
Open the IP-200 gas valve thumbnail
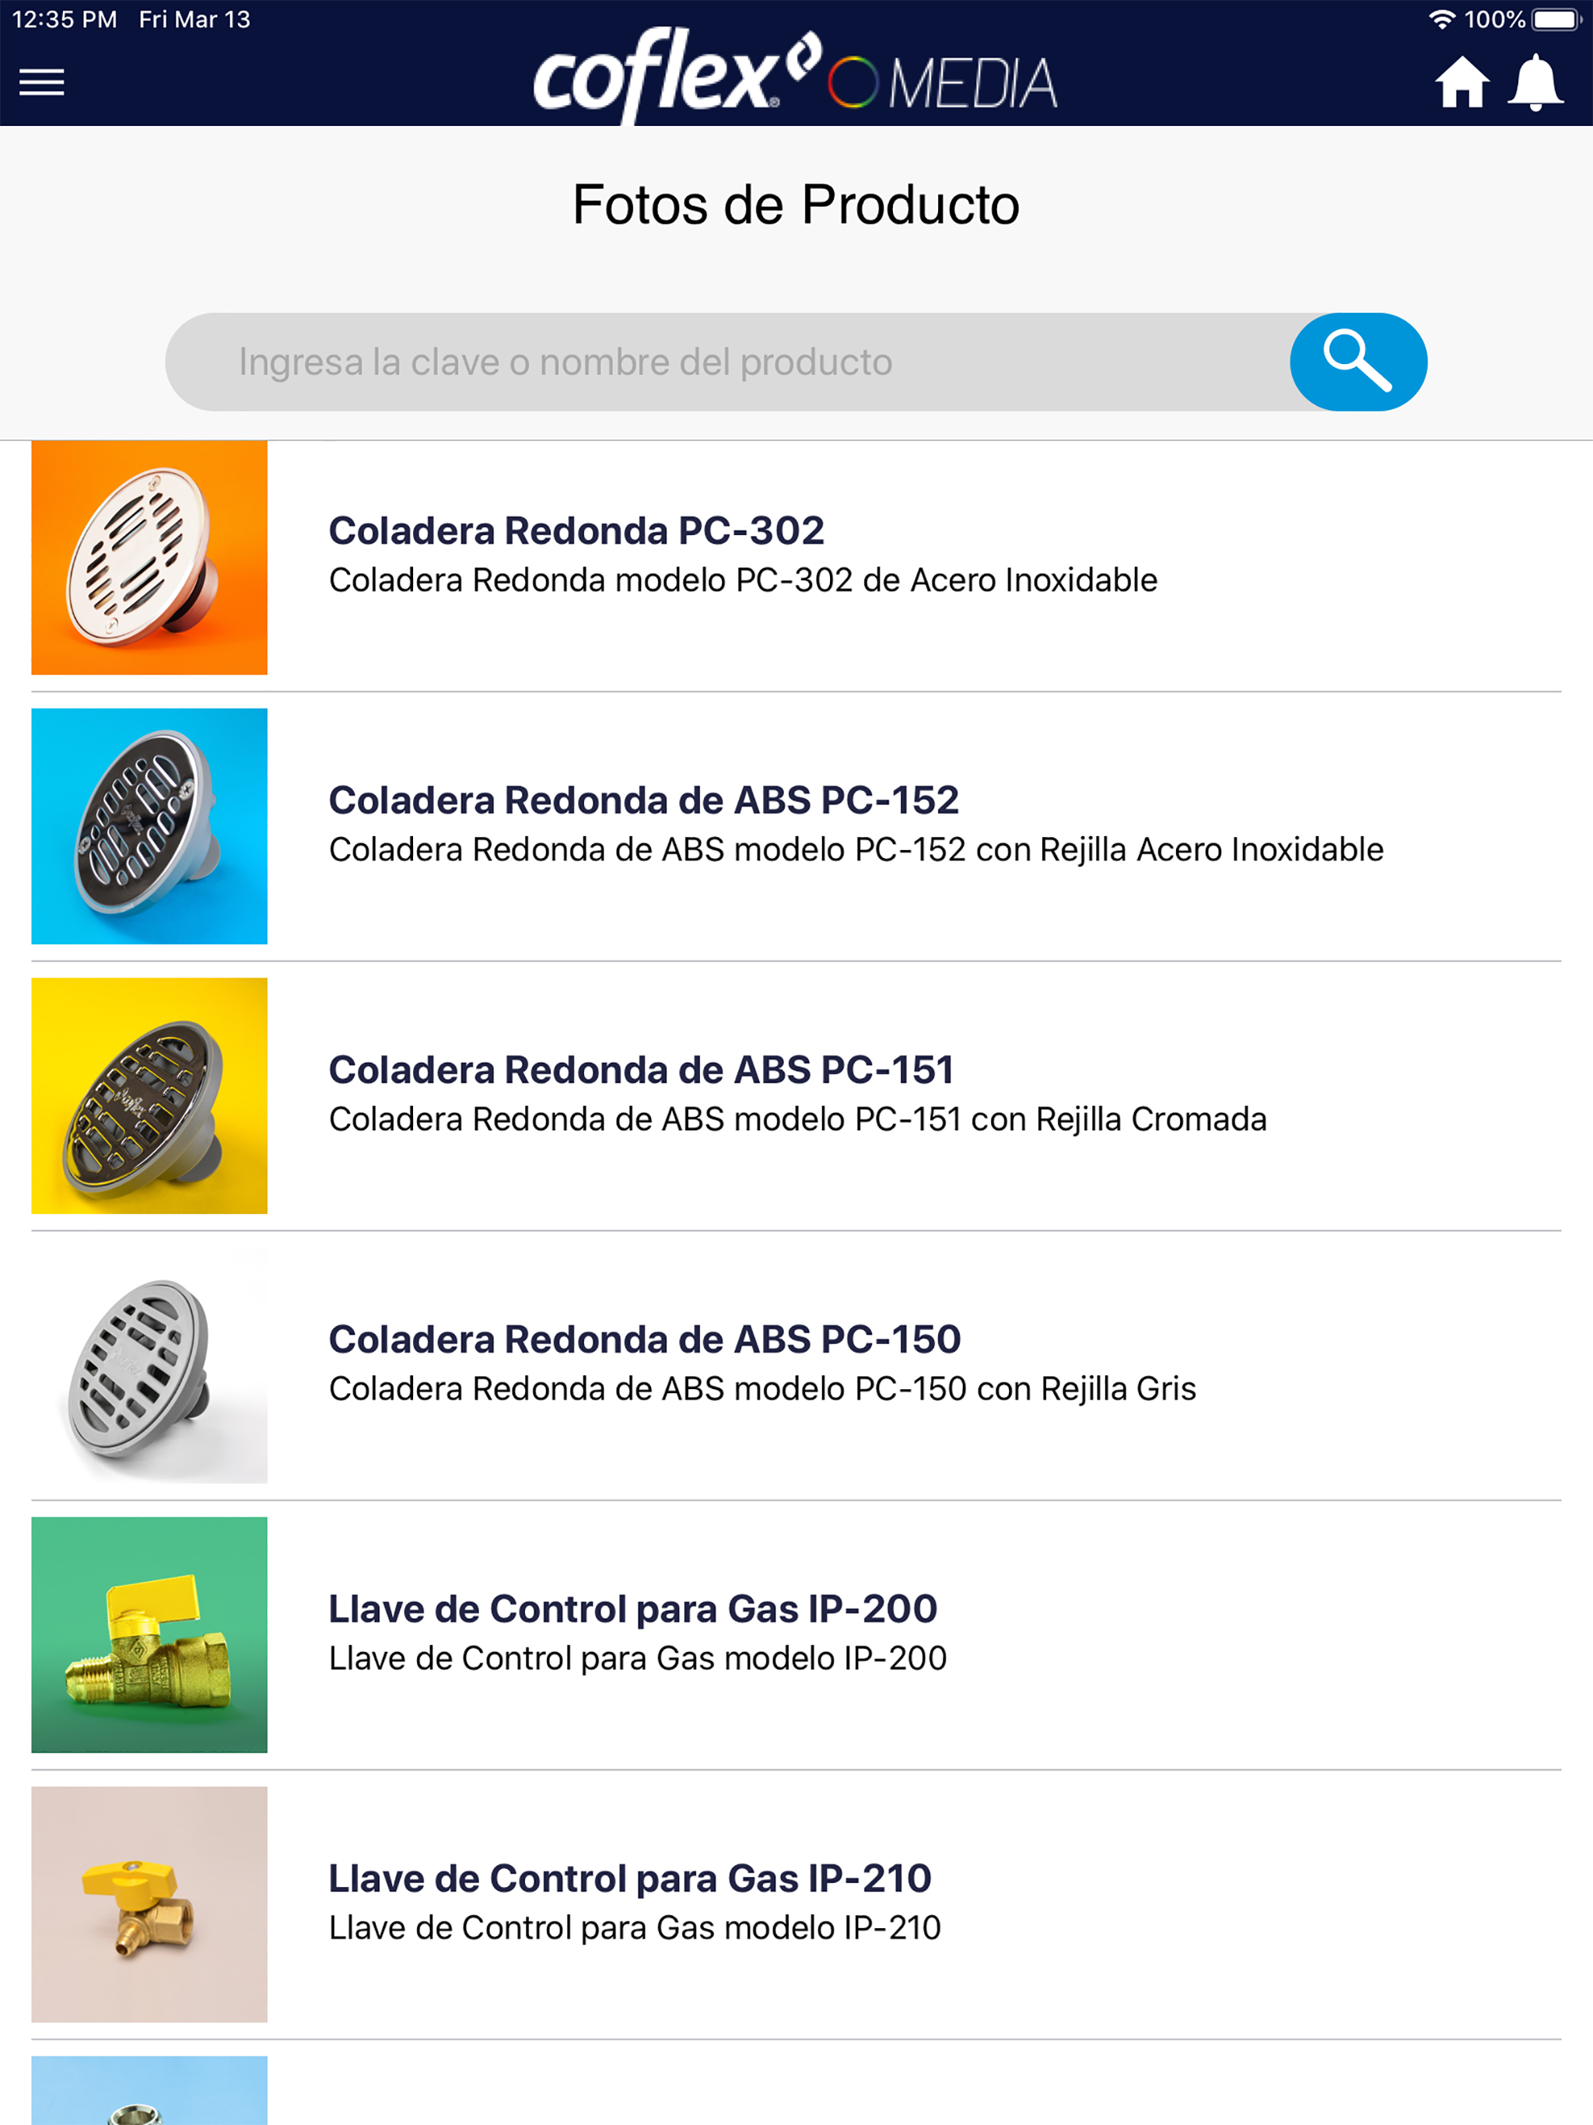(x=149, y=1635)
